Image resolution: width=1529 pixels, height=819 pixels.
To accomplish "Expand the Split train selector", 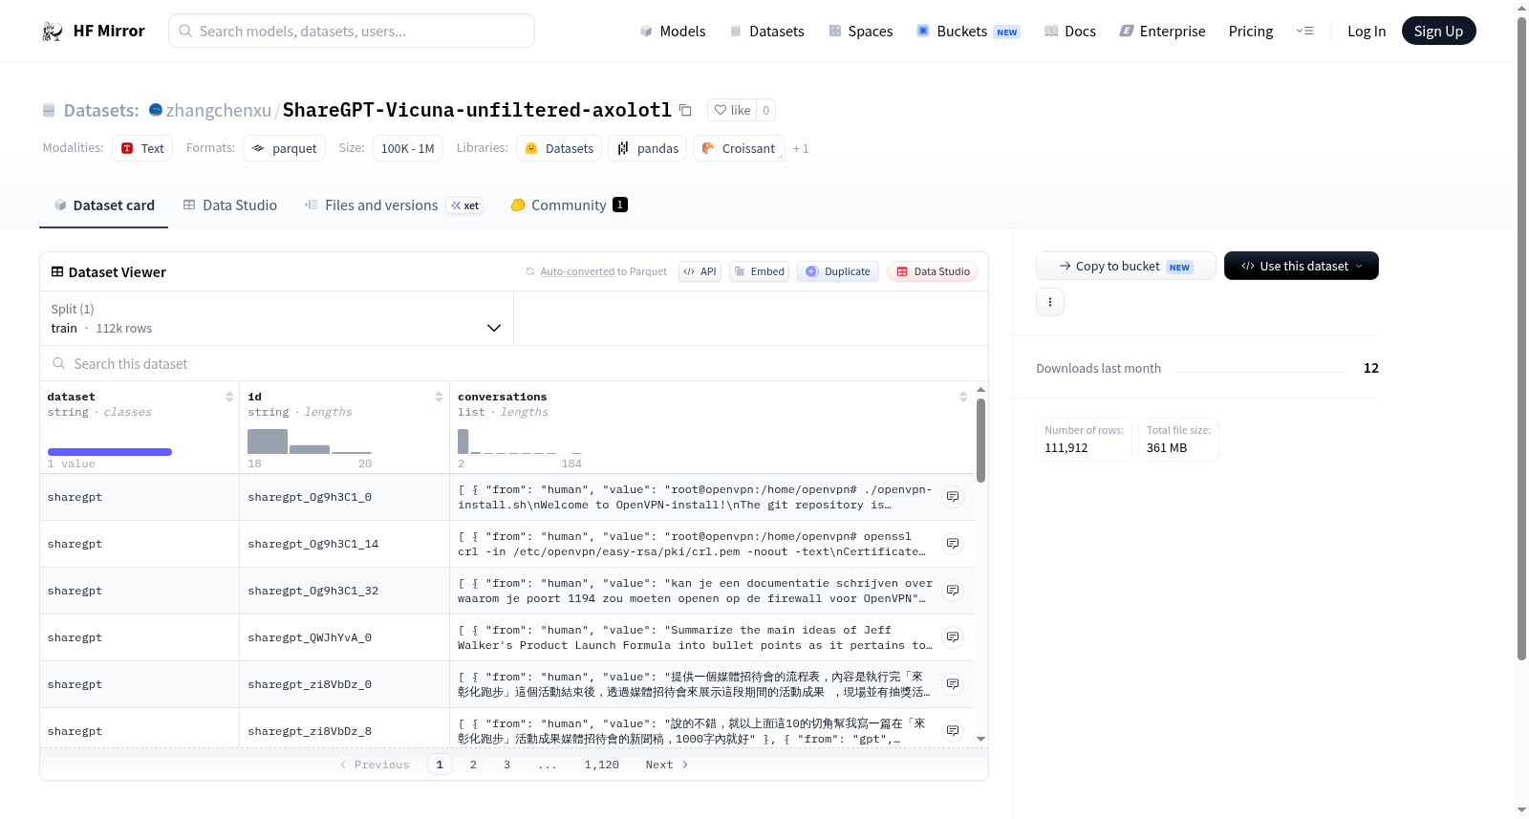I will click(276, 318).
